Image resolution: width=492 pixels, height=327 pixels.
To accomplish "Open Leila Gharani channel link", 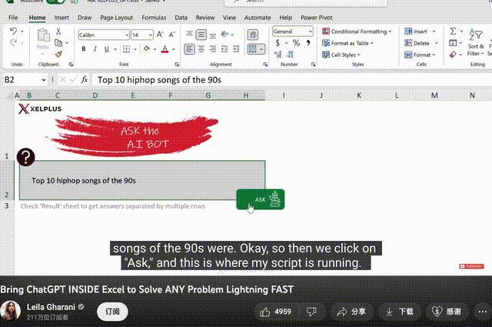I will click(51, 307).
